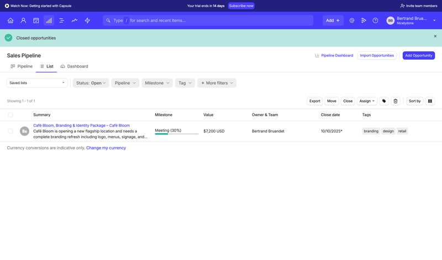Open the help question mark icon
The height and width of the screenshot is (260, 442).
pos(375,20)
